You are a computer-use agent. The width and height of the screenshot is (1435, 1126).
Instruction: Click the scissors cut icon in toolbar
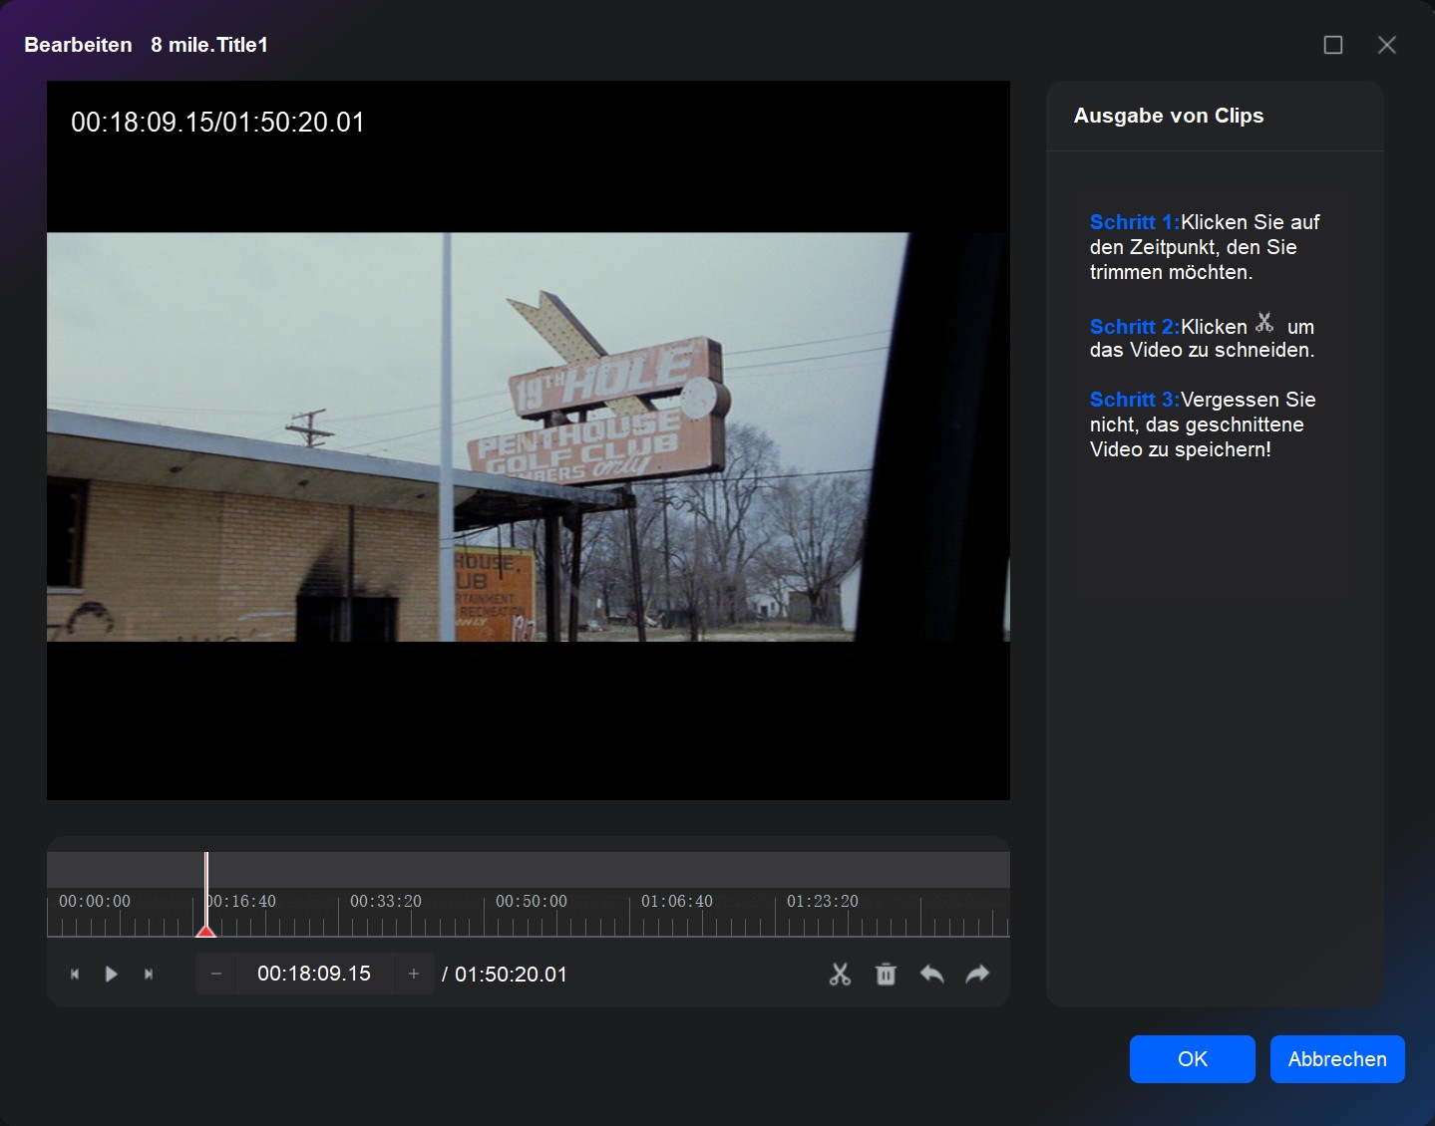[x=840, y=974]
